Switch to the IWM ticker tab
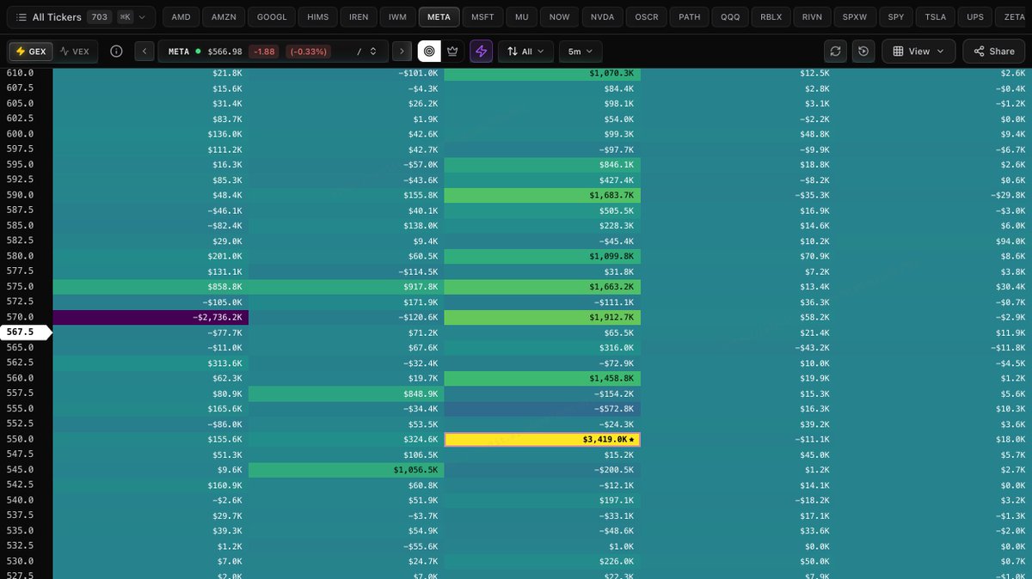Image resolution: width=1032 pixels, height=579 pixels. point(398,16)
